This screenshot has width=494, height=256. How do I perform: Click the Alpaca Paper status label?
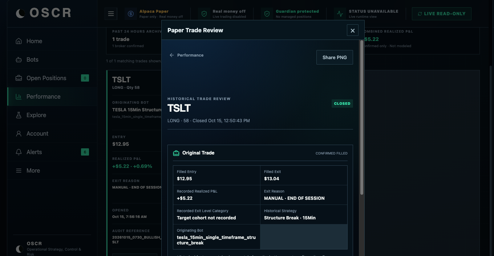(x=154, y=11)
